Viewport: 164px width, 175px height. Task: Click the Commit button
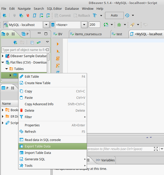(63, 15)
